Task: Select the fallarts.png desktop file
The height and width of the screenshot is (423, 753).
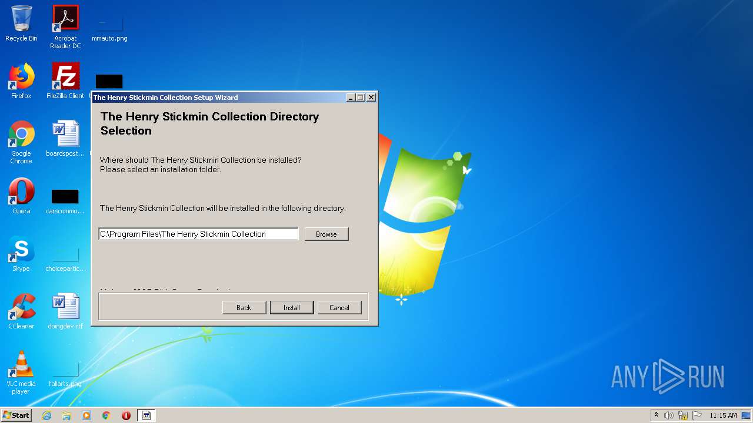Action: point(65,374)
